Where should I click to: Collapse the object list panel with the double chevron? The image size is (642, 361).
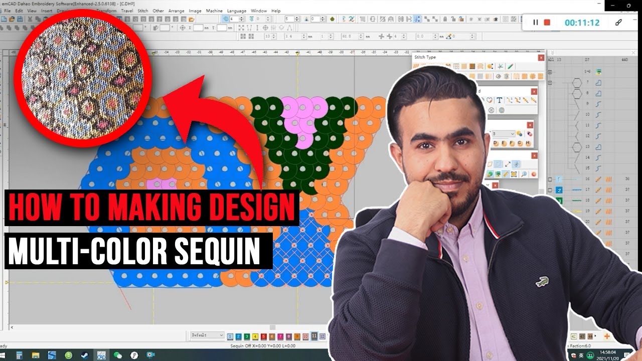pos(553,53)
